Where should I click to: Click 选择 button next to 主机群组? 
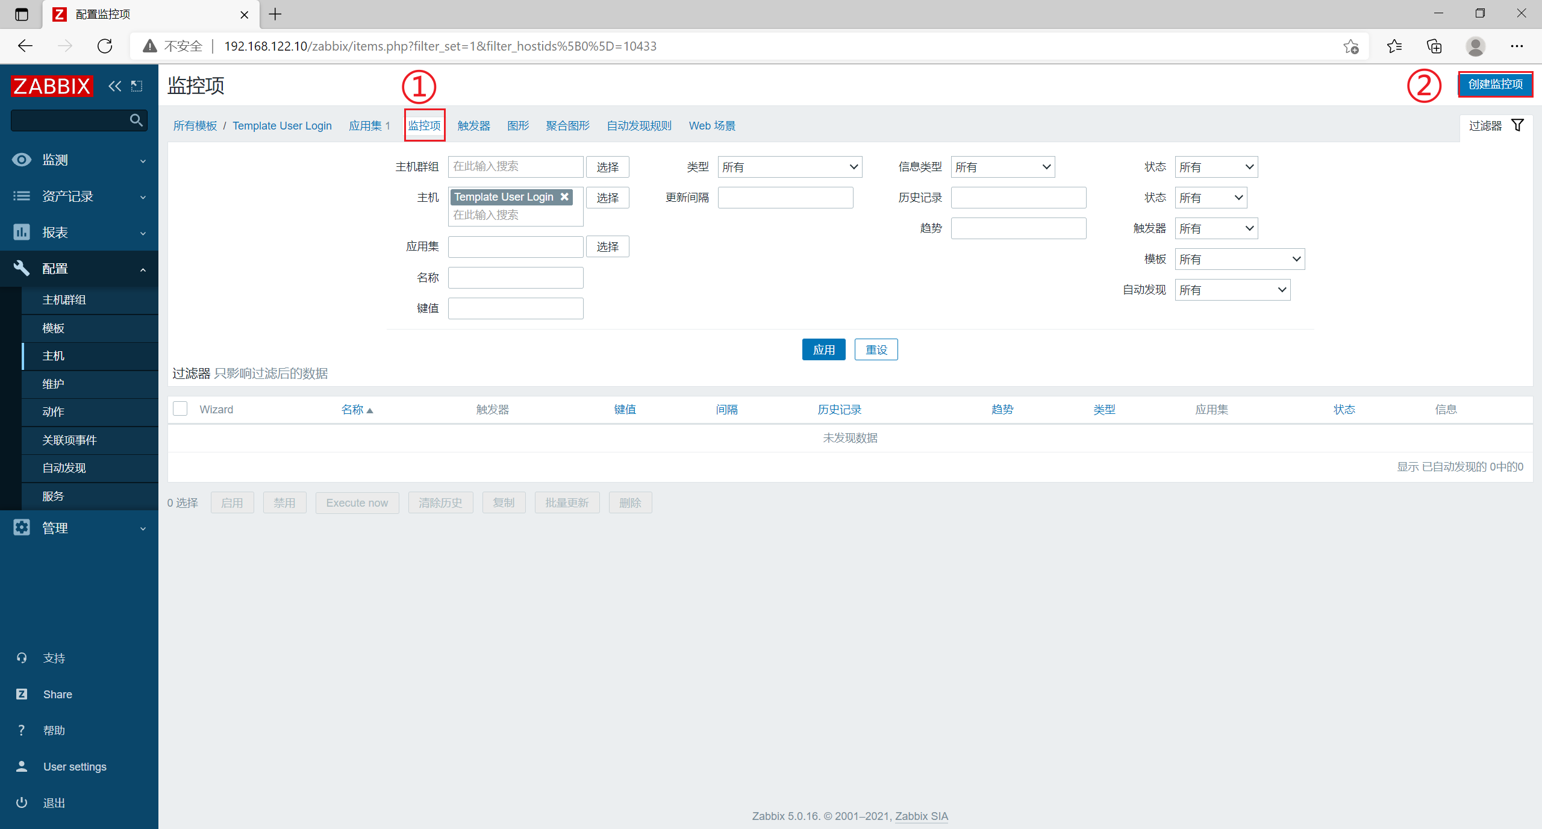(608, 167)
